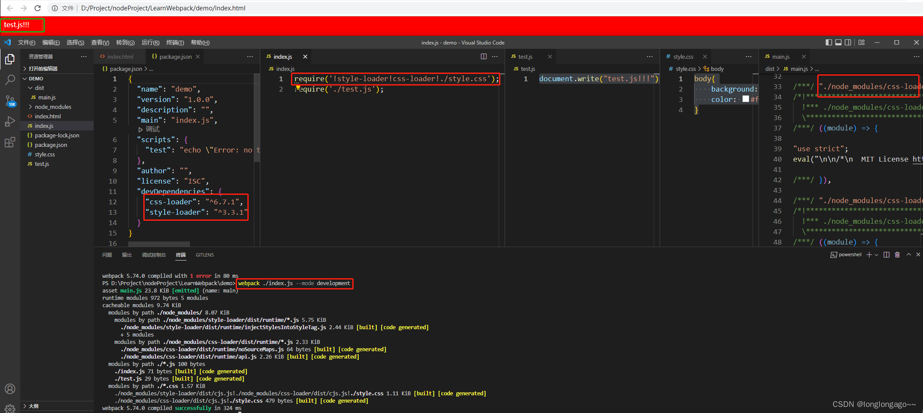
Task: Open the View menu
Action: pyautogui.click(x=100, y=42)
